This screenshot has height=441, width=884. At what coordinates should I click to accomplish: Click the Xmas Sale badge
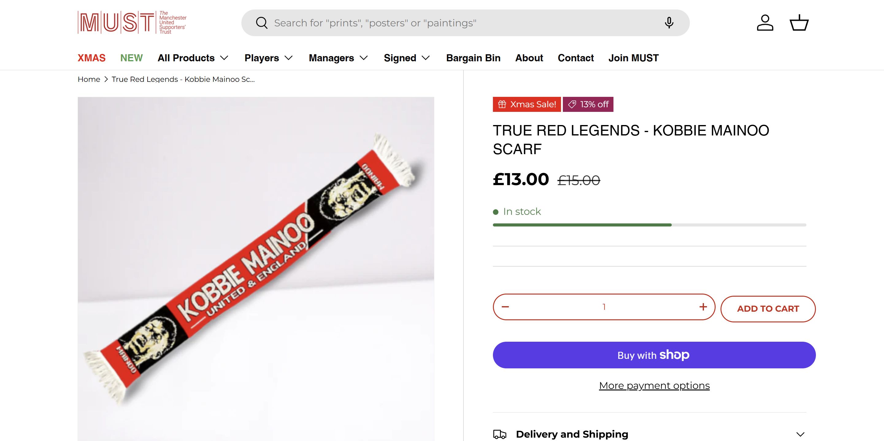(527, 104)
